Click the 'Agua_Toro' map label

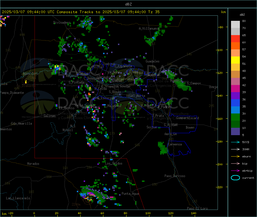[31, 74]
